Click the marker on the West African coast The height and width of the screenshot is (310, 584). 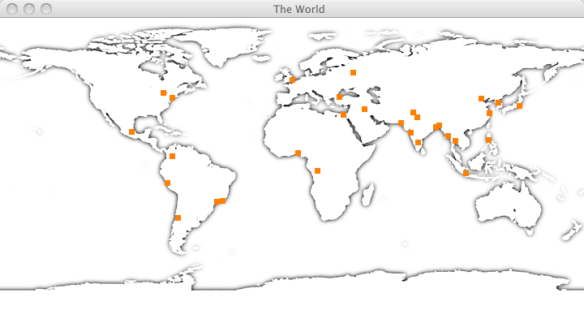pos(298,153)
